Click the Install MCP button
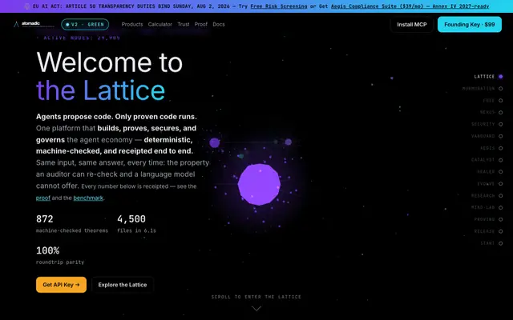The height and width of the screenshot is (320, 513). (x=411, y=25)
